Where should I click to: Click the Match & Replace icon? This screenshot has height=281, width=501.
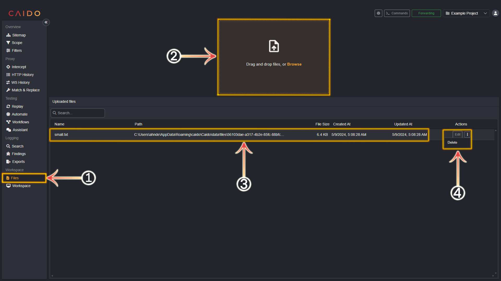point(8,90)
